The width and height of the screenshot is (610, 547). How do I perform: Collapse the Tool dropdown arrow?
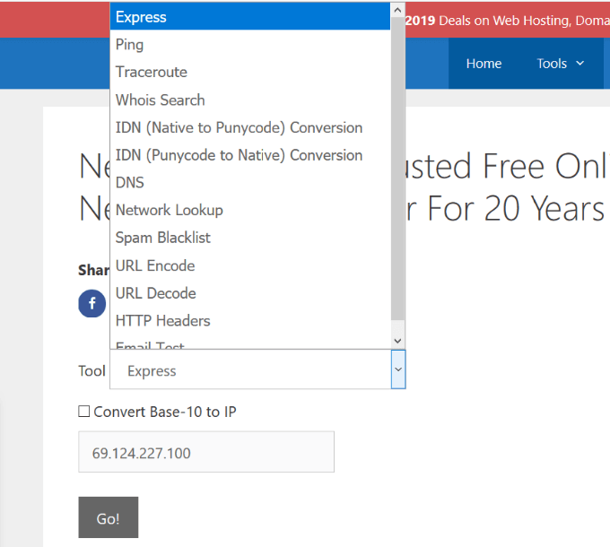point(398,369)
